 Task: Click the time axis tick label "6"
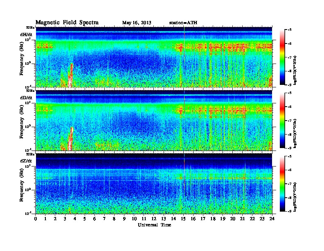[x=94, y=219]
